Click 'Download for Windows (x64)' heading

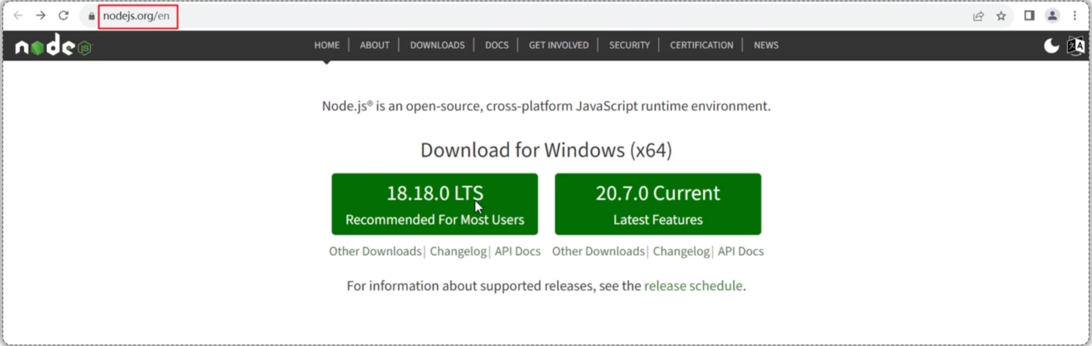pos(546,151)
